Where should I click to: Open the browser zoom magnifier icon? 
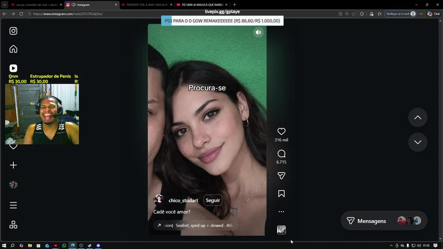[x=347, y=14]
